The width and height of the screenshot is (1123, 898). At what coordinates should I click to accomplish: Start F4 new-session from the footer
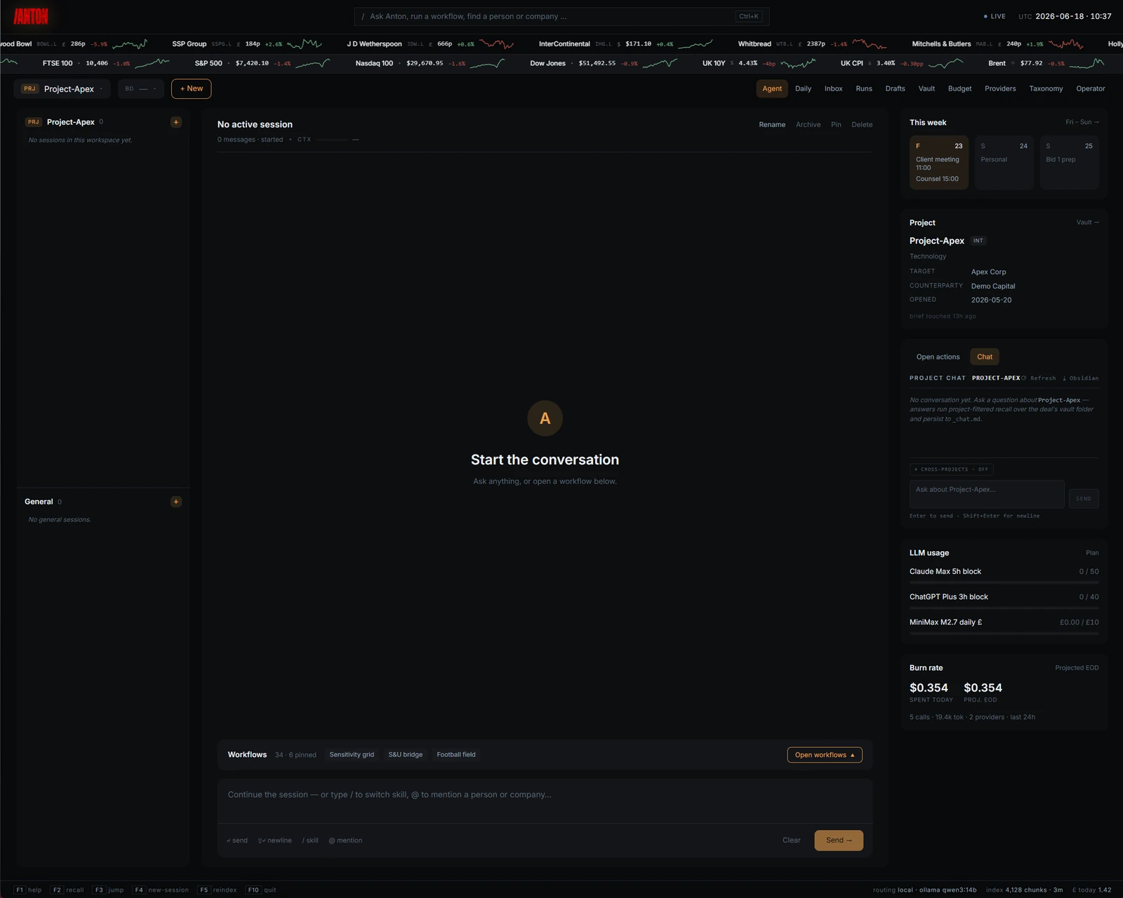[161, 890]
